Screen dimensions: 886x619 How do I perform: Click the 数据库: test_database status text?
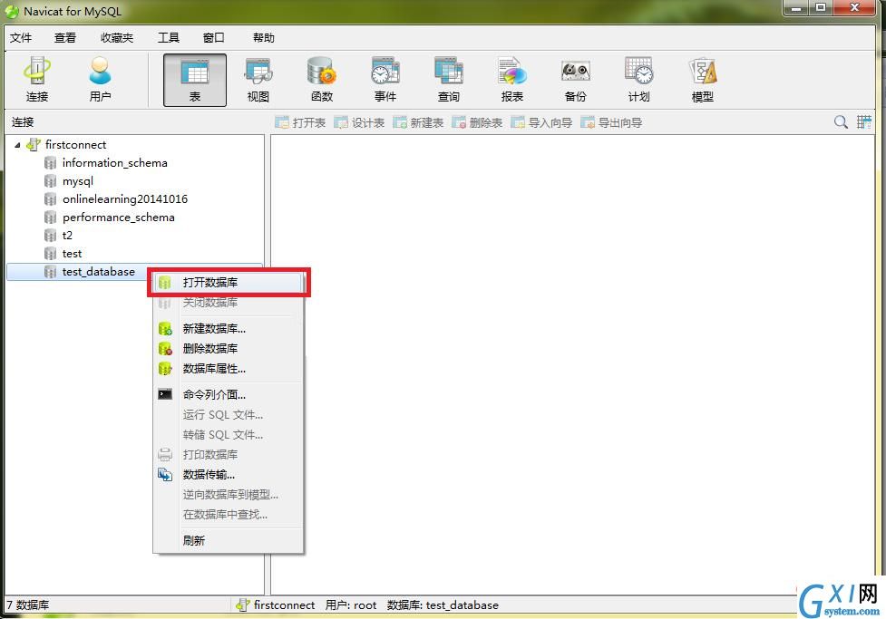point(443,604)
